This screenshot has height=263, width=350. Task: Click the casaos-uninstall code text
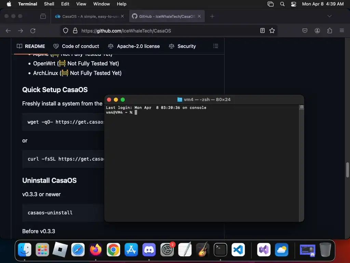[x=50, y=213]
